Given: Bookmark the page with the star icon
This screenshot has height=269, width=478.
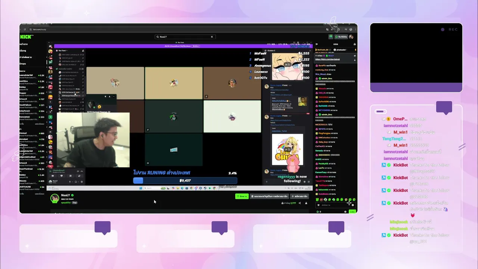Looking at the screenshot, I should click(332, 29).
